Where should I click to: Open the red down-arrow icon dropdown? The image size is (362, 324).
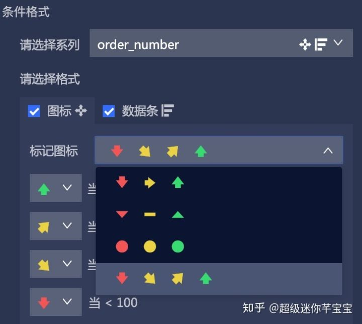tap(56, 302)
